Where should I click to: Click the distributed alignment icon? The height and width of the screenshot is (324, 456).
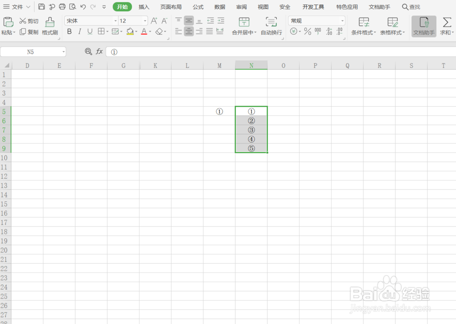(220, 31)
